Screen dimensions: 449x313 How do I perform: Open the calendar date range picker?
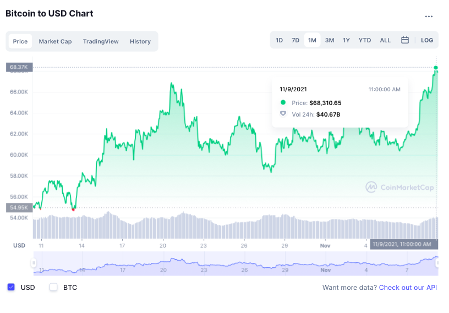pyautogui.click(x=405, y=40)
